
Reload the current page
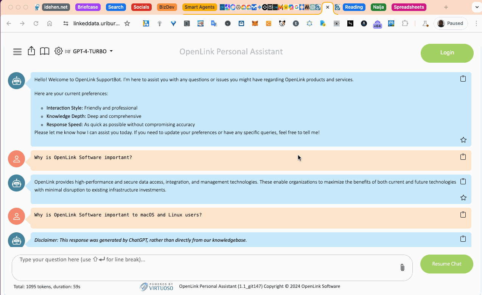pos(36,23)
